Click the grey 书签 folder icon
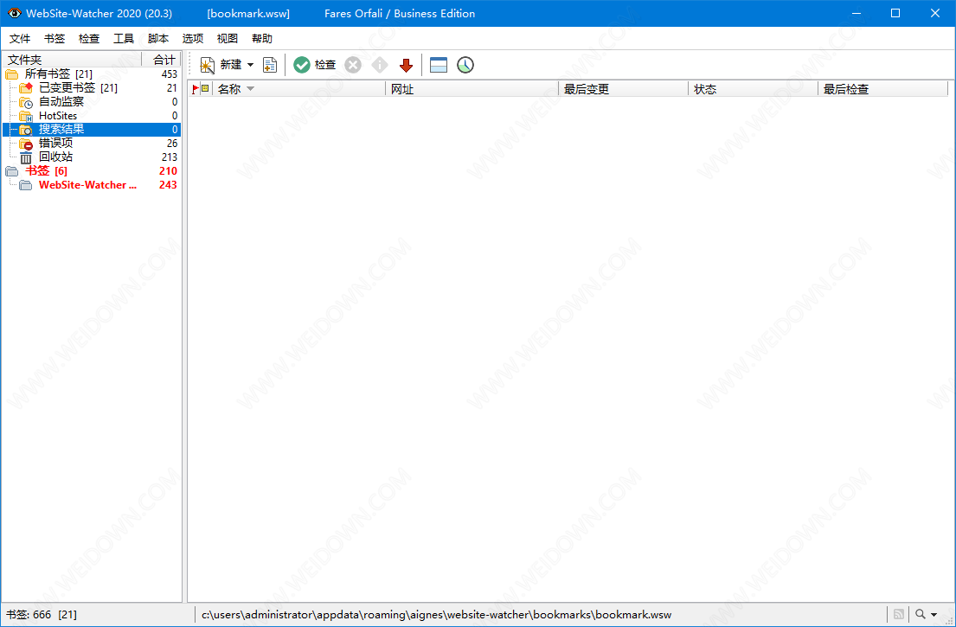 point(12,171)
